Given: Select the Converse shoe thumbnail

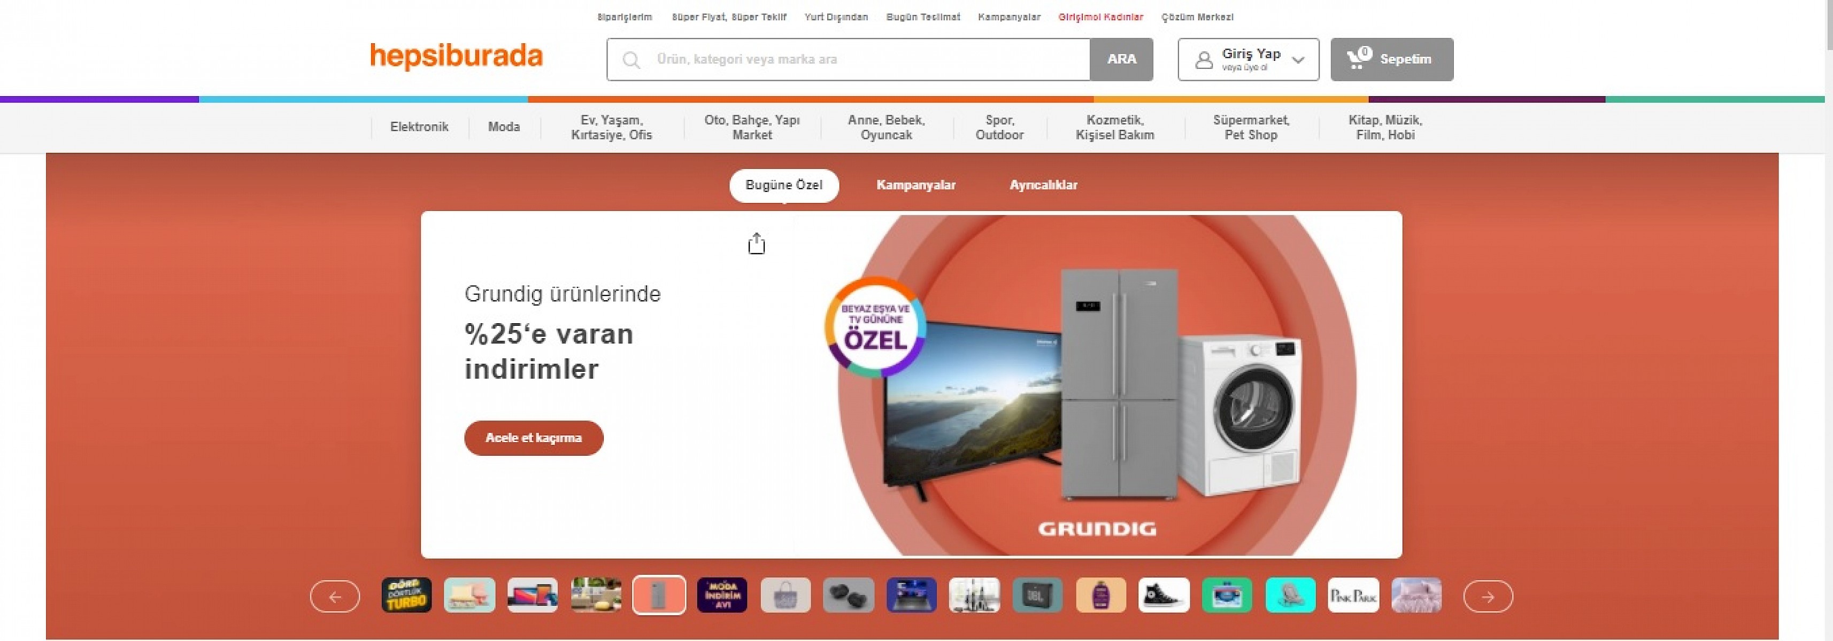Looking at the screenshot, I should (x=1164, y=595).
